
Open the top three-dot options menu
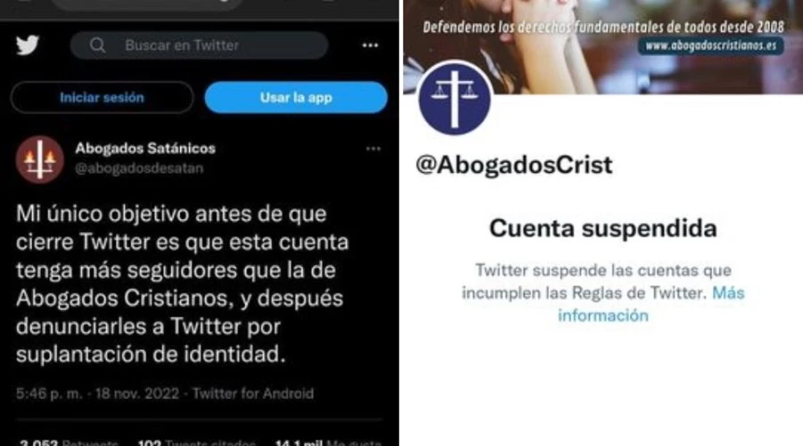(370, 45)
